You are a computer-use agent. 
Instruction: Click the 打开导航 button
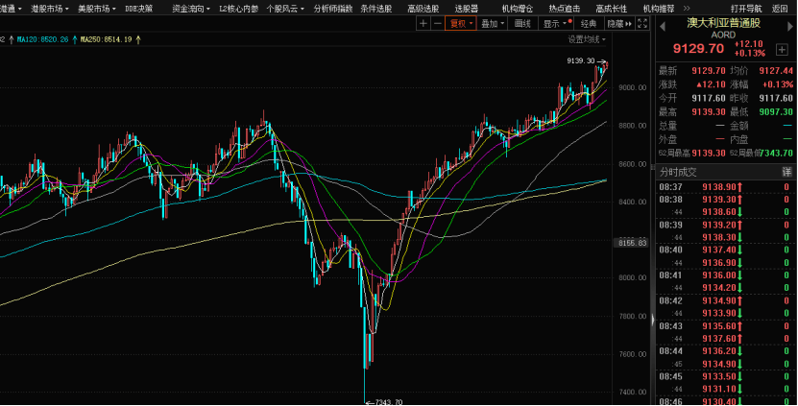746,8
